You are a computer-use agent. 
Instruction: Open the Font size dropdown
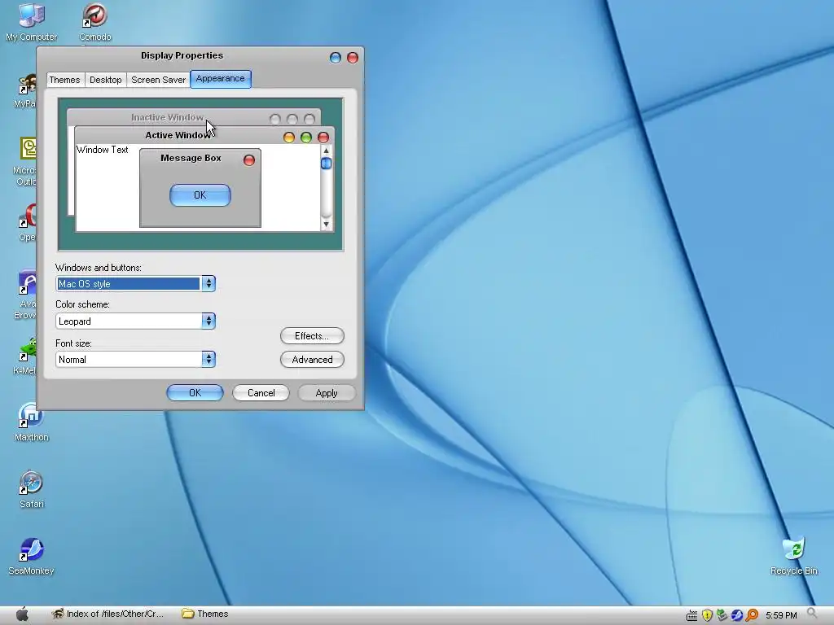(135, 359)
